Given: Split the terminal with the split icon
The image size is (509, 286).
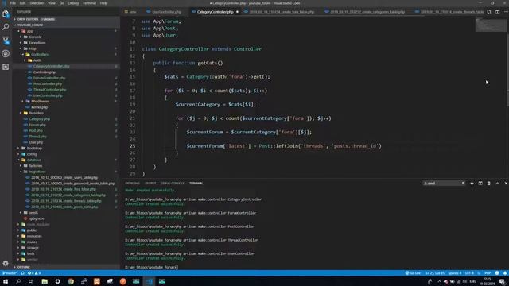Looking at the screenshot, I should coord(480,184).
